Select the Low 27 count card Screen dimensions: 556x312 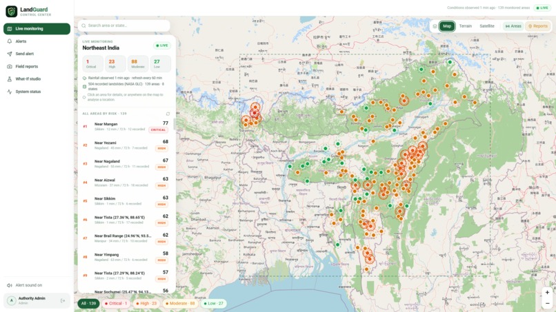coord(160,64)
